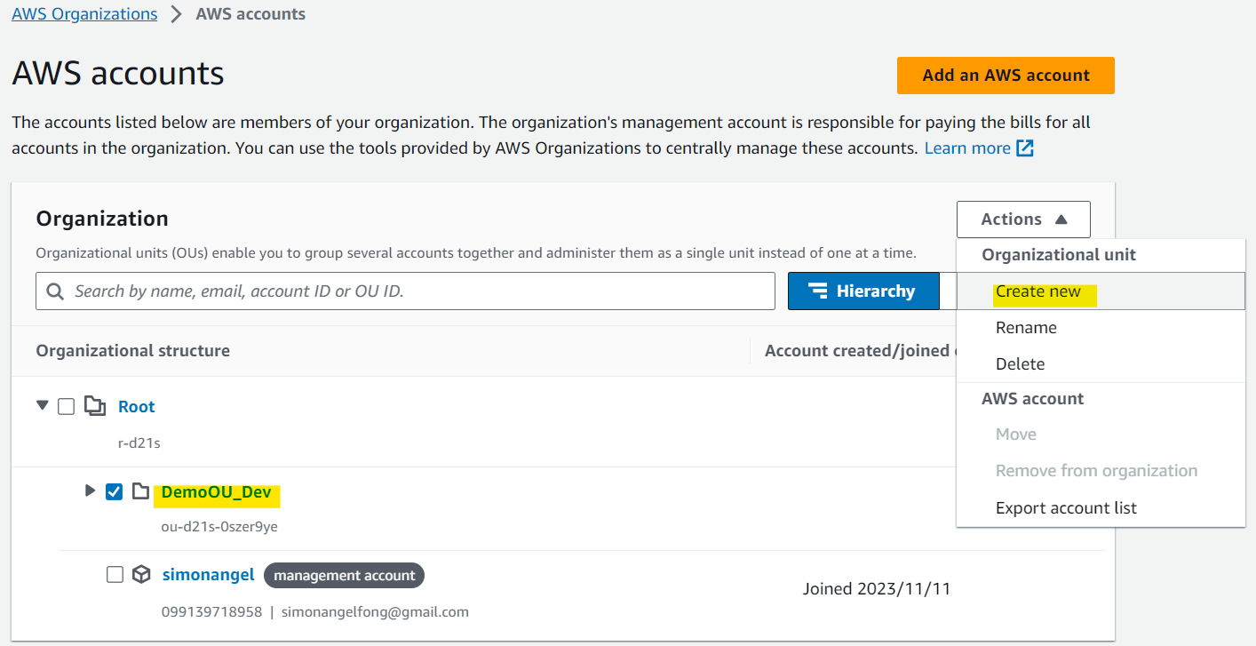Choose Export account list
The image size is (1256, 646).
pos(1101,508)
